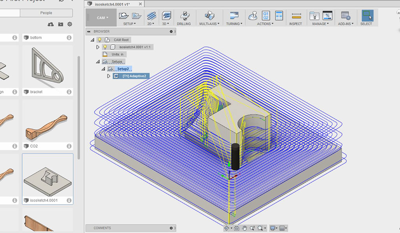Click the Inspect measure ruler icon
Viewport: 400px width, 233px height.
pos(296,16)
